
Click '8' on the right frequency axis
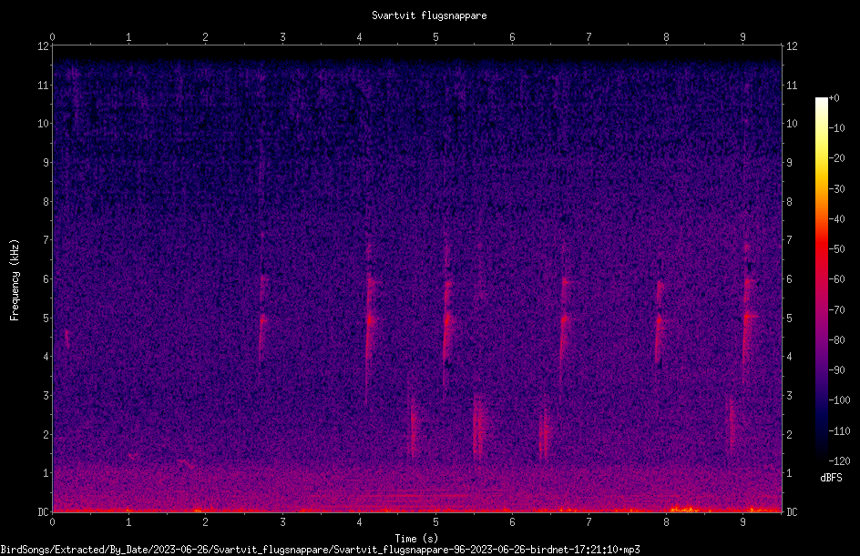click(789, 202)
